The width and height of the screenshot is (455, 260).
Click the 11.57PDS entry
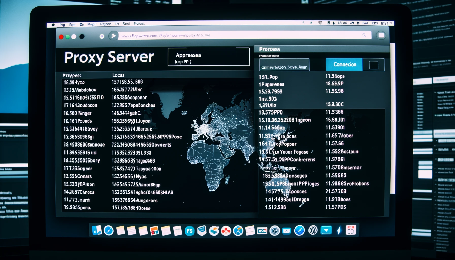335,207
